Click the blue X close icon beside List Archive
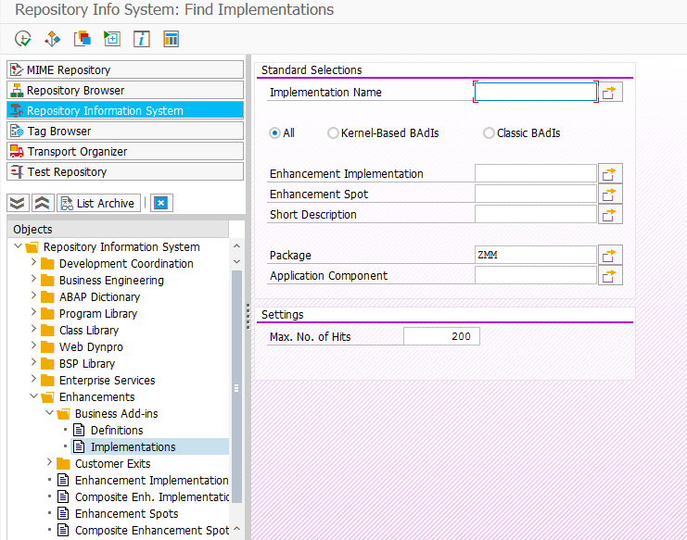 click(x=161, y=203)
